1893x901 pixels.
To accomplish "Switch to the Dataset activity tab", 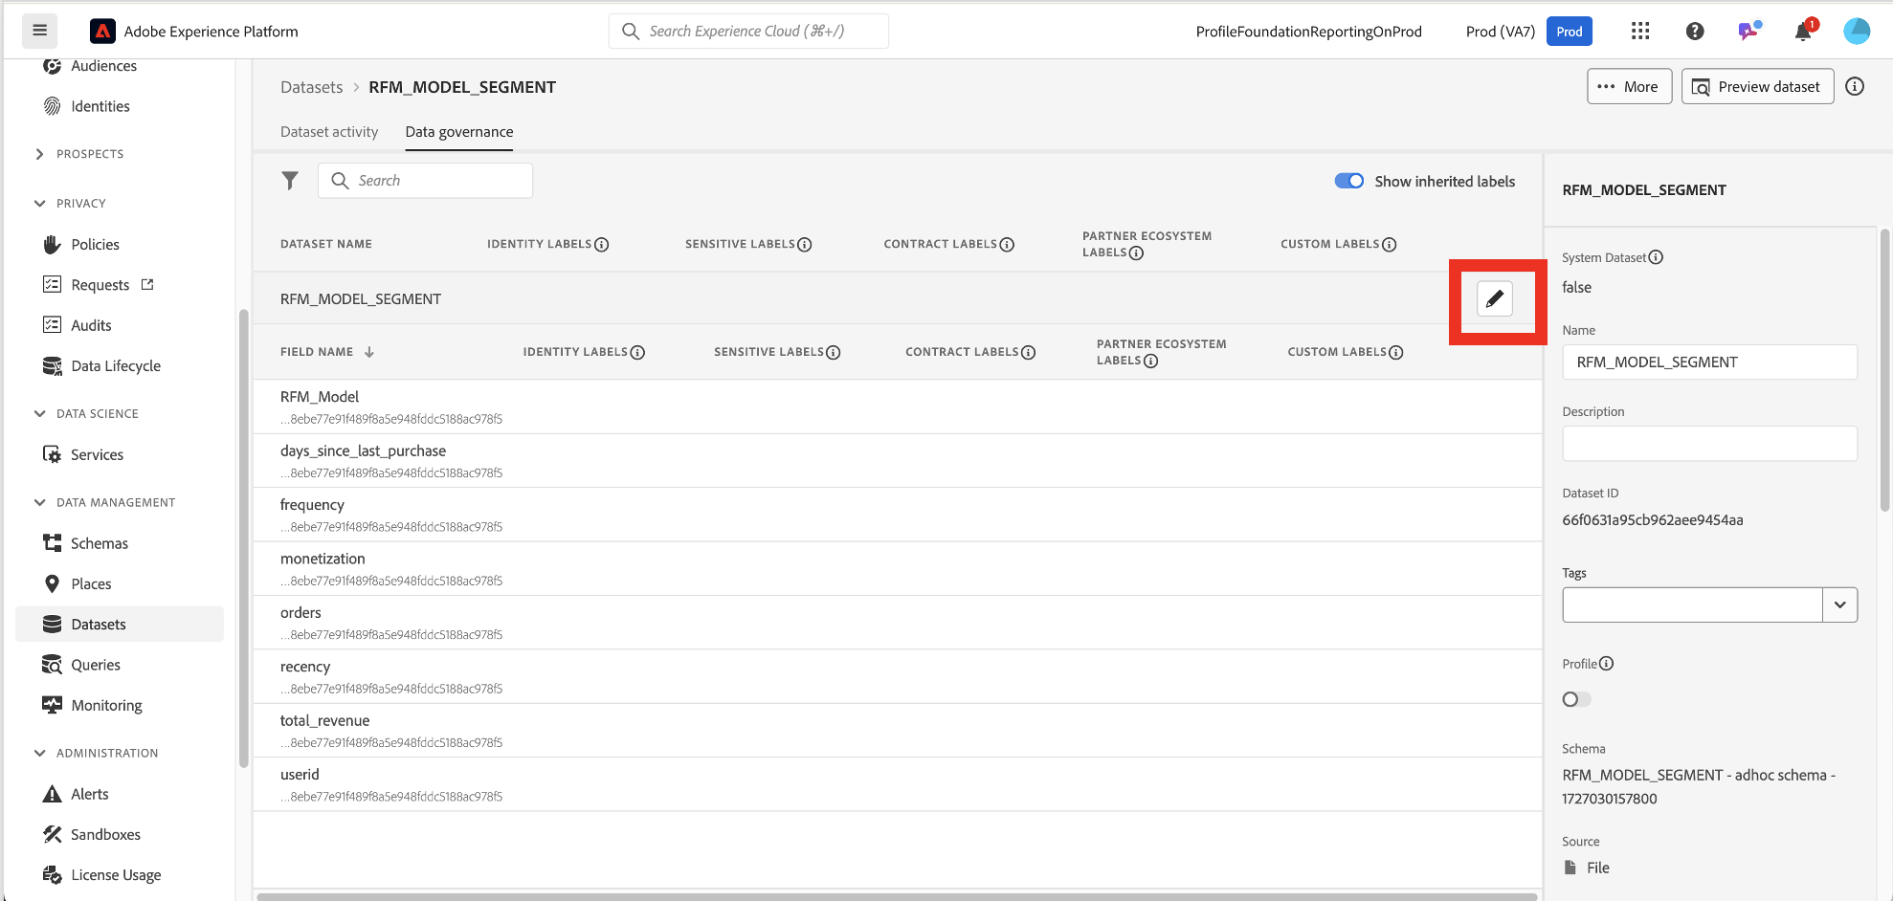I will pyautogui.click(x=329, y=132).
